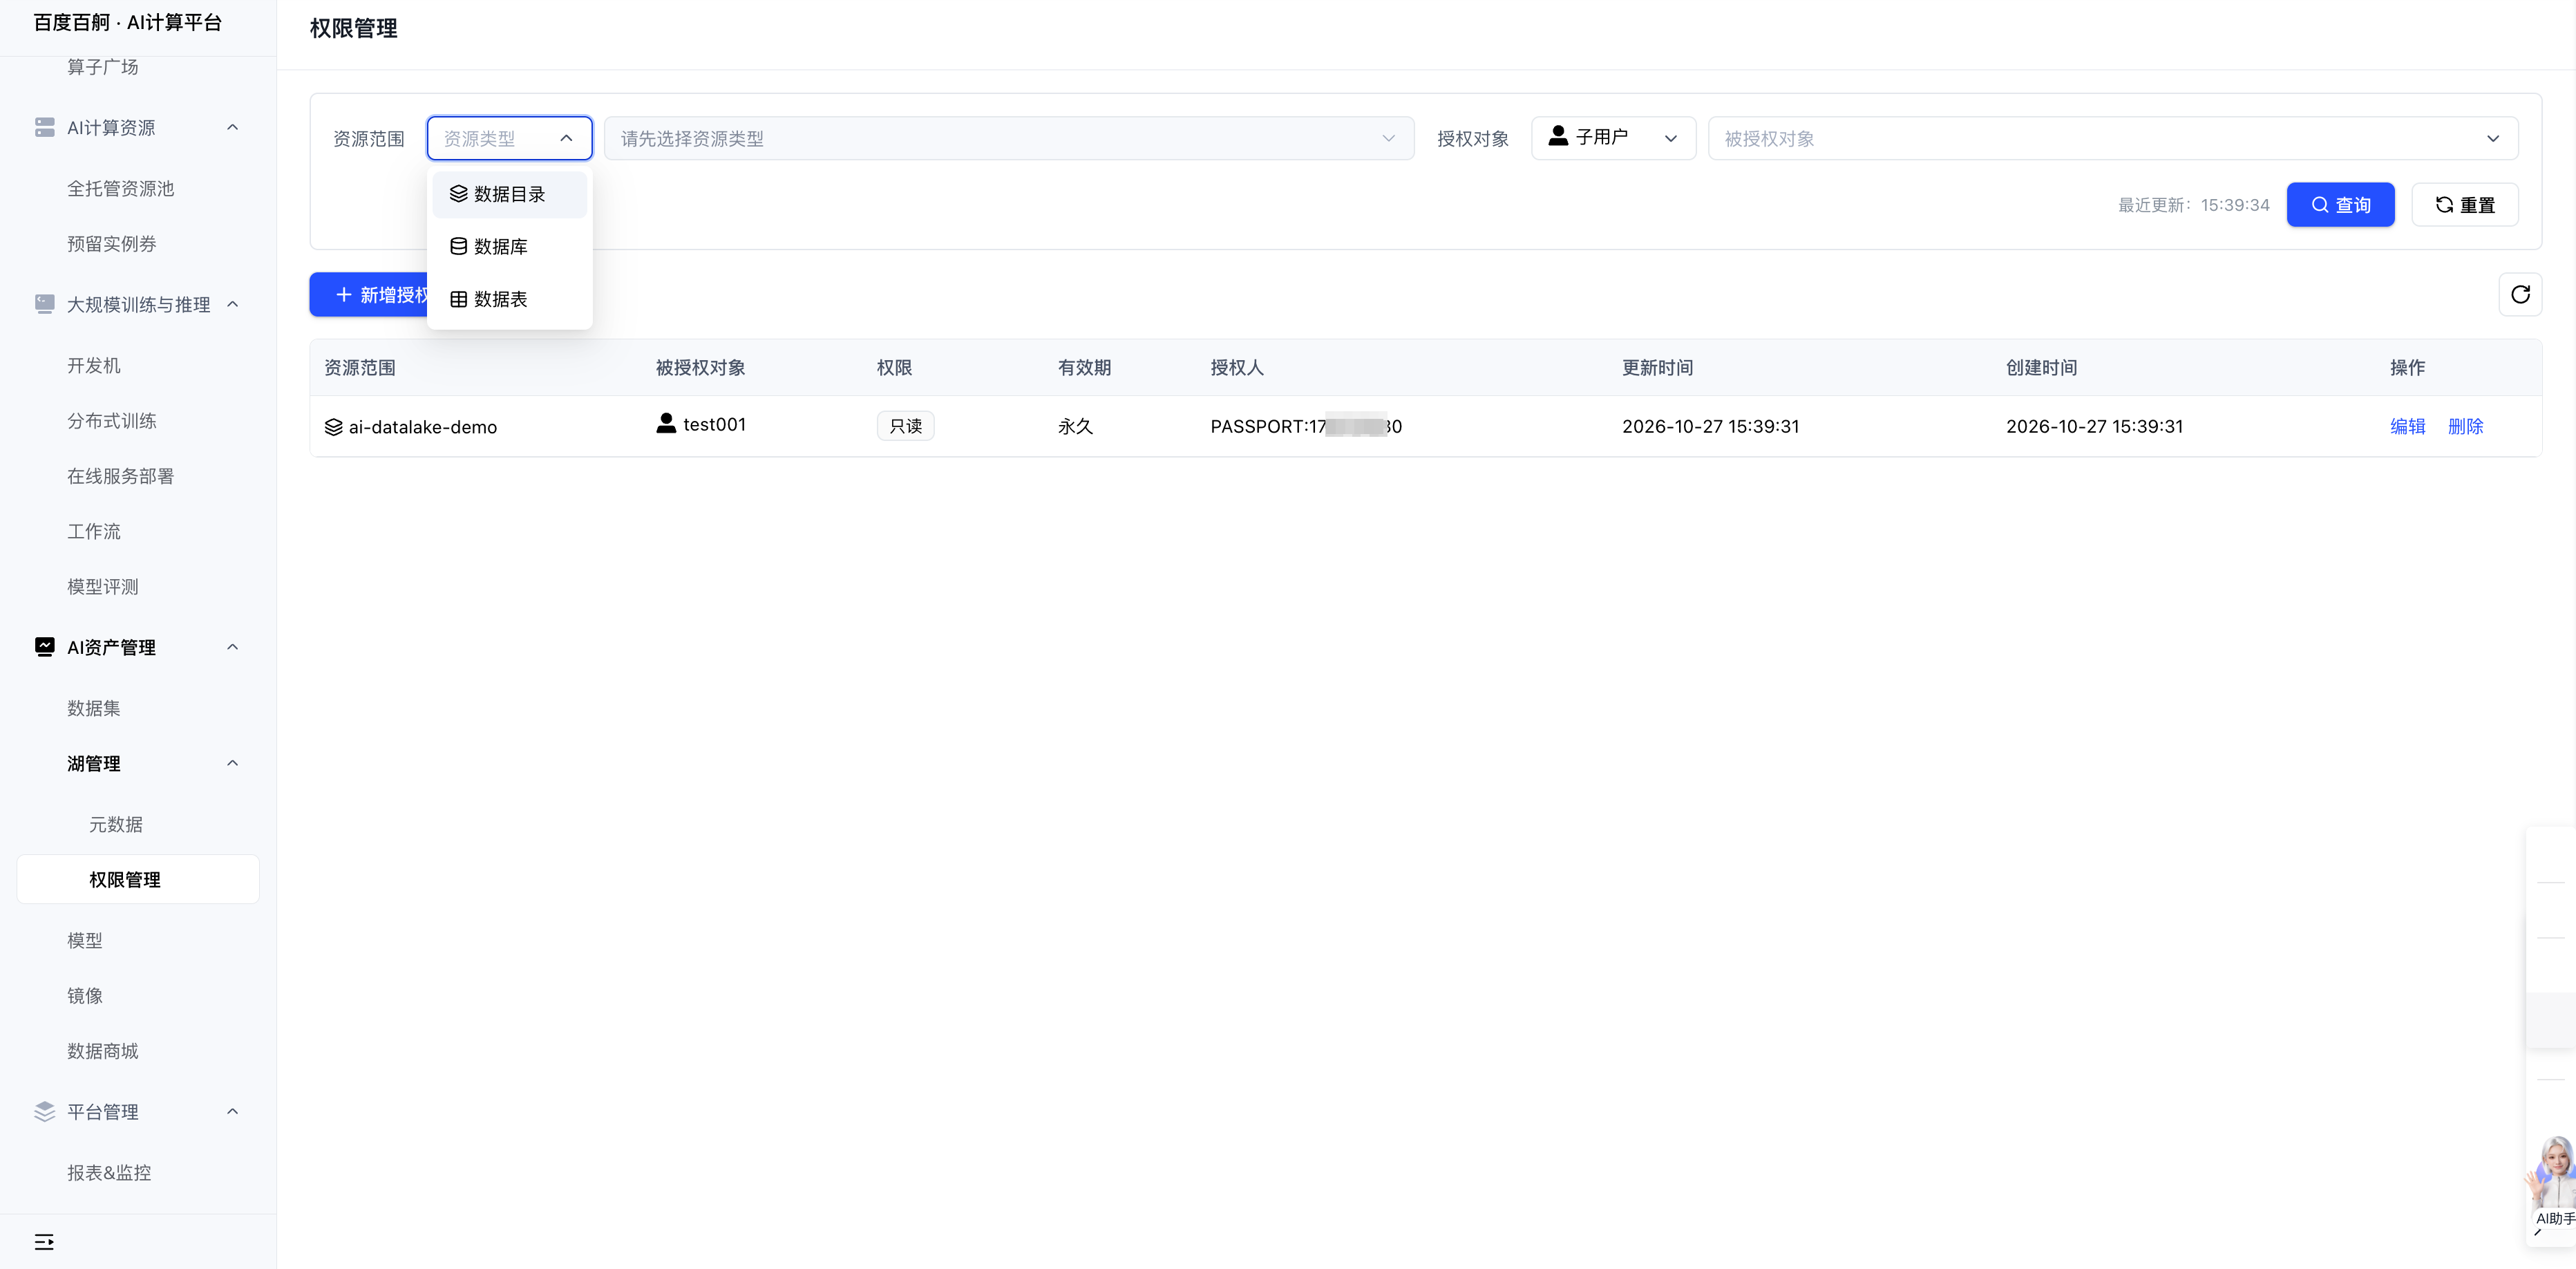Image resolution: width=2576 pixels, height=1269 pixels.
Task: Open 镜像 in the sidebar
Action: pyautogui.click(x=84, y=995)
